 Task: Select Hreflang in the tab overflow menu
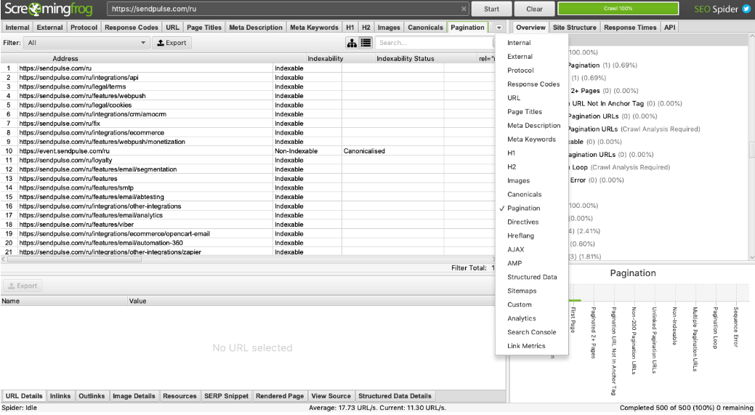click(522, 235)
